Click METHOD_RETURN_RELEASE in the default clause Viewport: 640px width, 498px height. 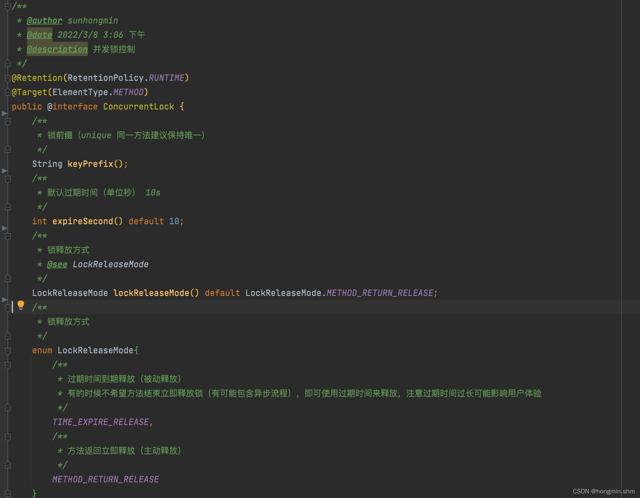[x=380, y=293]
